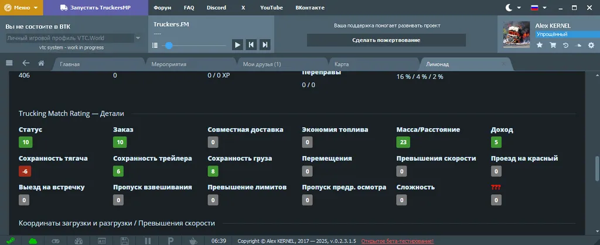Click the floppy disk save icon
The image size is (600, 245).
click(x=124, y=240)
